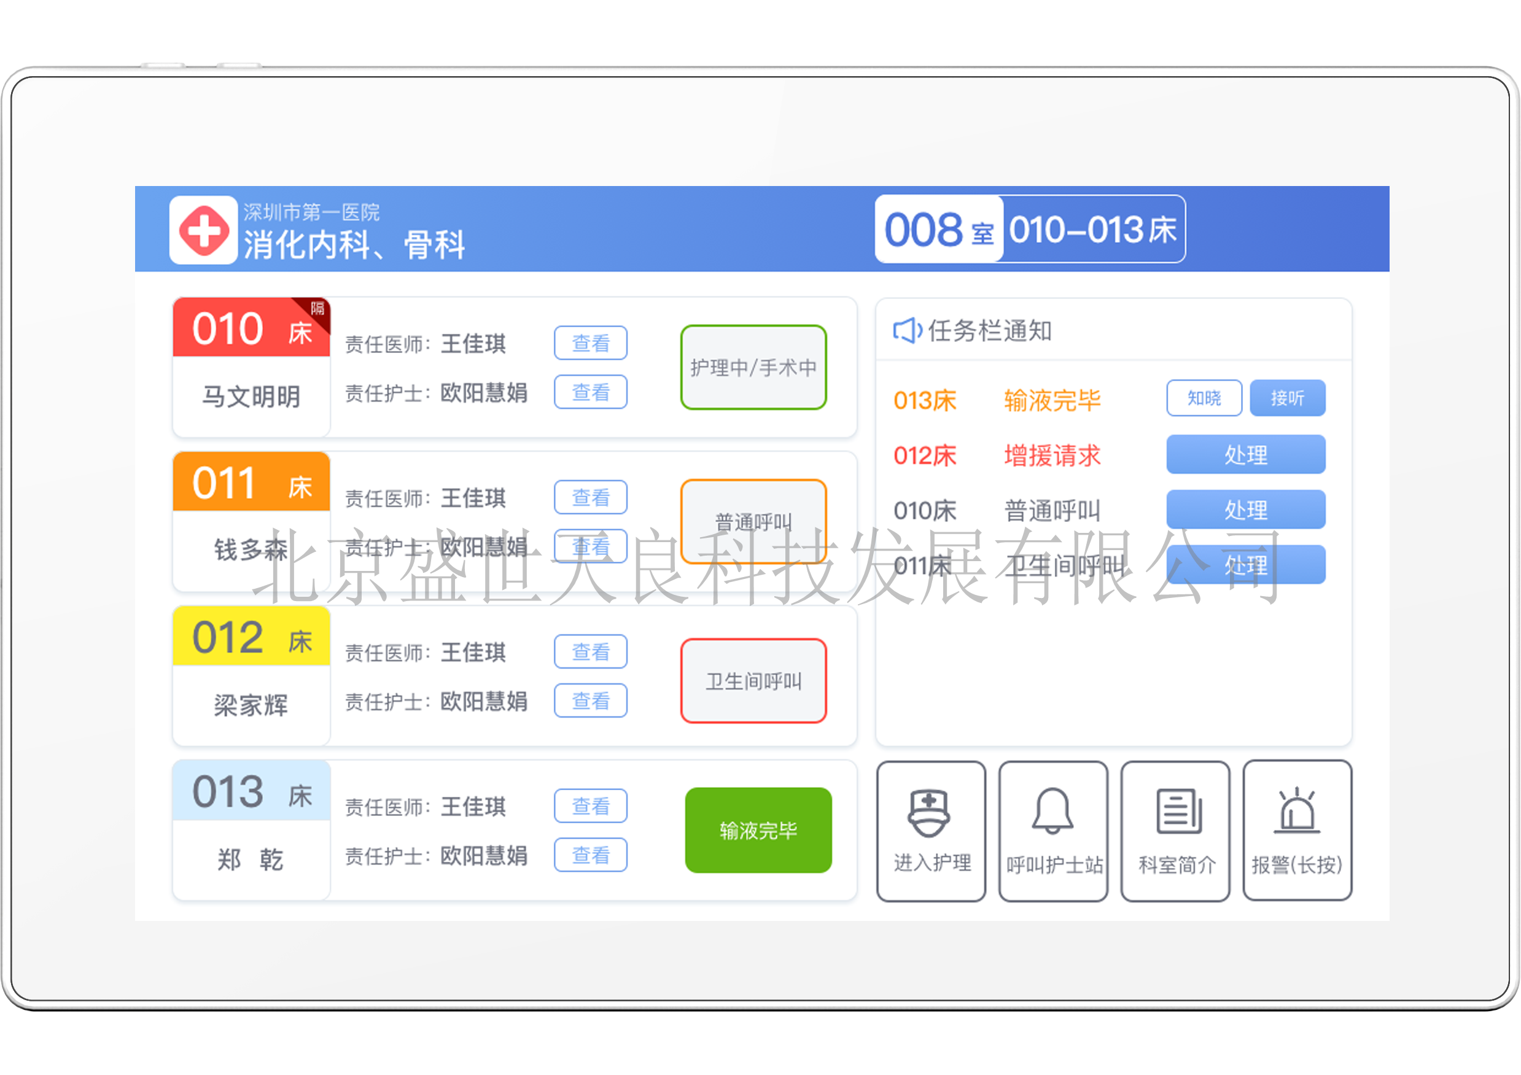This screenshot has width=1521, height=1075.
Task: Tap the alarm siren icon 报警(长按)
Action: click(1296, 811)
